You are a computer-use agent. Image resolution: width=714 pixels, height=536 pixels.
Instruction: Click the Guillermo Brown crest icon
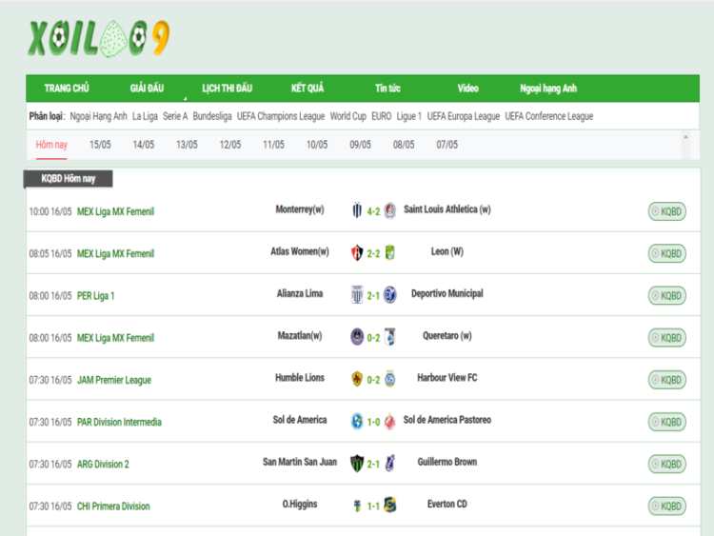pyautogui.click(x=389, y=463)
